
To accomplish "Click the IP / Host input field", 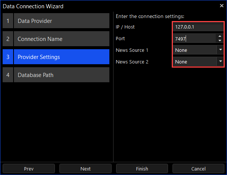I will point(198,27).
